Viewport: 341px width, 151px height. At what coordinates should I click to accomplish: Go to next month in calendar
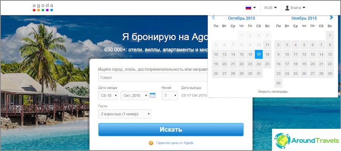[331, 17]
